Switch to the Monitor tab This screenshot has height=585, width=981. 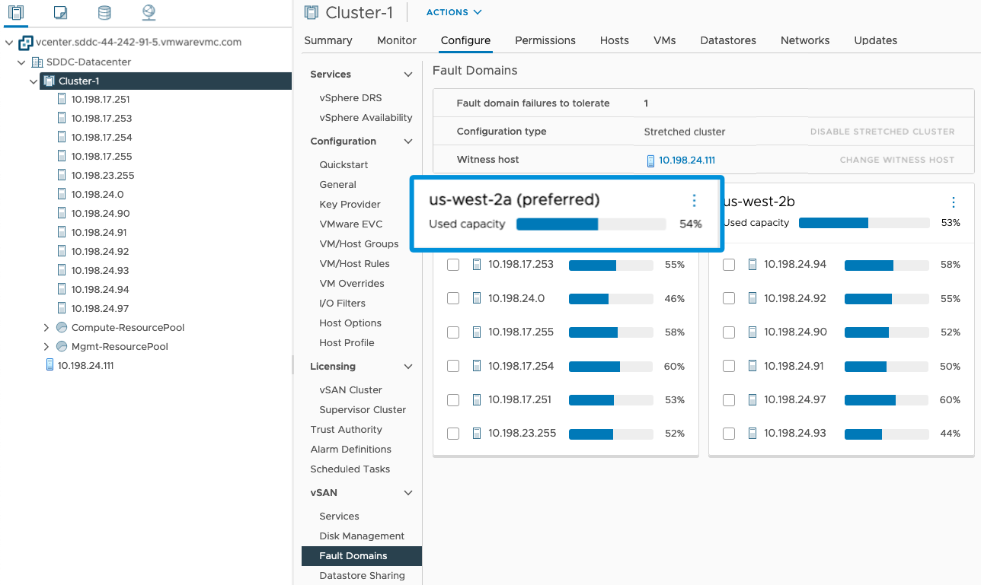point(397,40)
